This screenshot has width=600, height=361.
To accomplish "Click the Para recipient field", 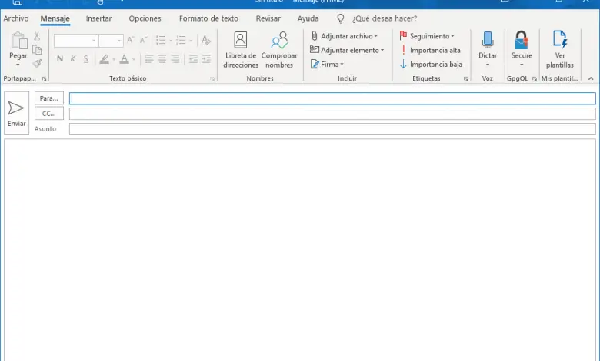I will click(x=332, y=98).
